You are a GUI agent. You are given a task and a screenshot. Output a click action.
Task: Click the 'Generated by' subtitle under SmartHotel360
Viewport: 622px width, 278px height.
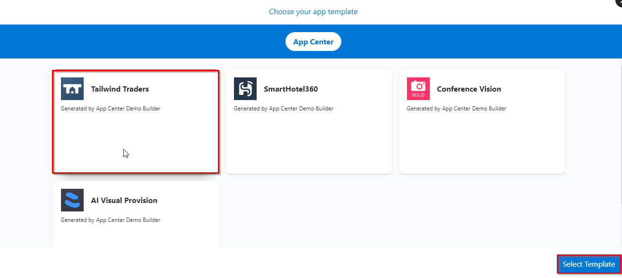(x=284, y=109)
